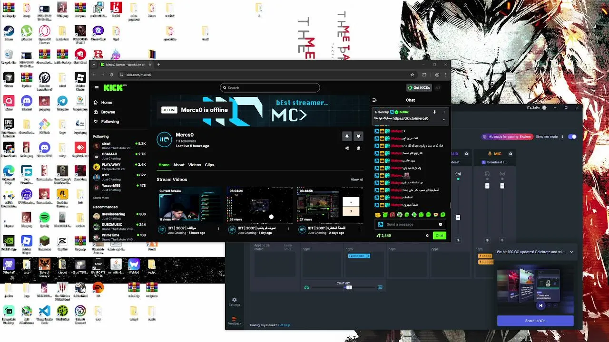Click the DISCORD app chip in Sonar
Image resolution: width=609 pixels, height=342 pixels.
tap(359, 256)
